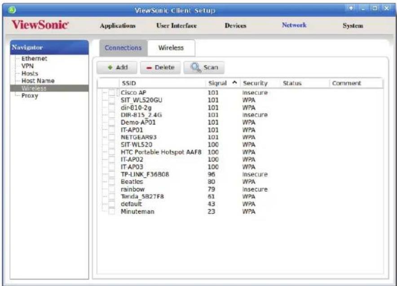This screenshot has height=286, width=397.
Task: Check the box for Tenda_5B27F8
Action: [x=112, y=197]
